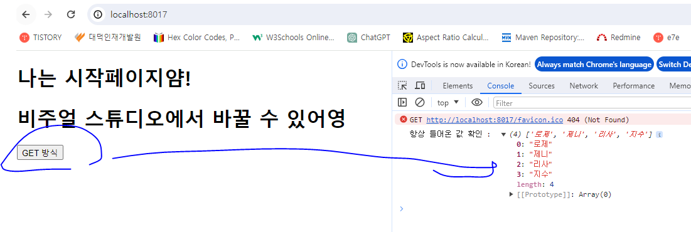
Task: Toggle the console sidebar icon
Action: pyautogui.click(x=402, y=103)
